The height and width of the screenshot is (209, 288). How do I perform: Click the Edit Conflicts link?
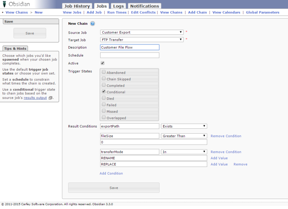144,12
